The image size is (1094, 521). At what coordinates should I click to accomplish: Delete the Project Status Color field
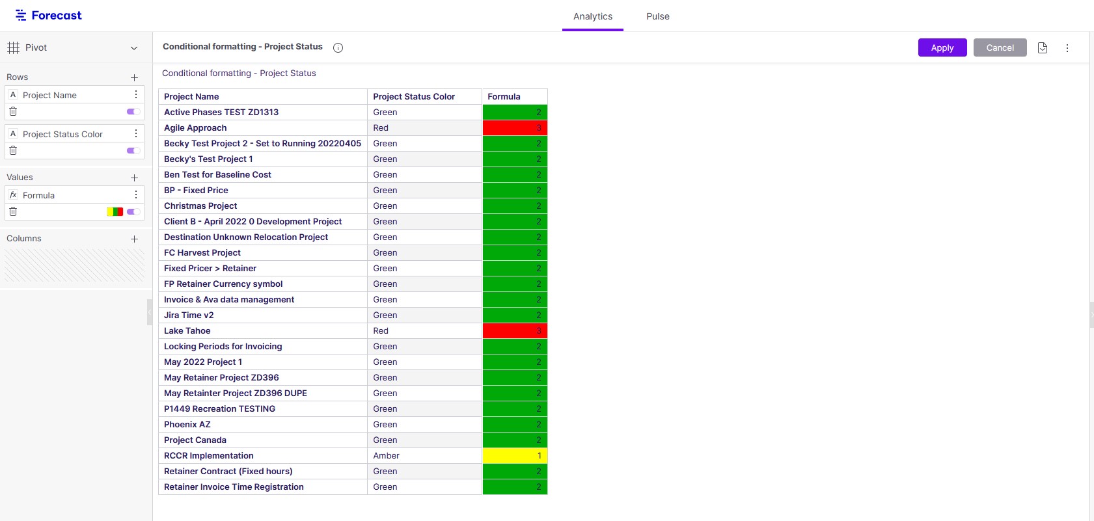tap(13, 151)
